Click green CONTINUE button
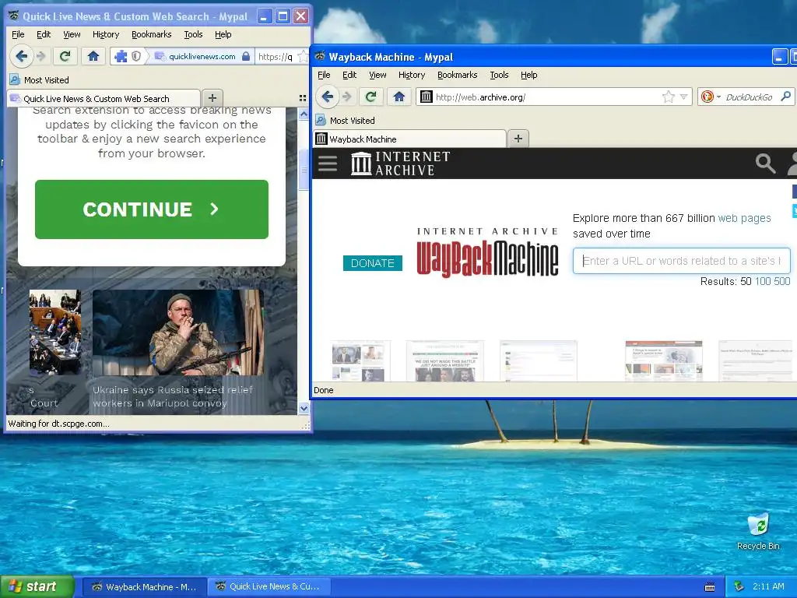 coord(152,209)
